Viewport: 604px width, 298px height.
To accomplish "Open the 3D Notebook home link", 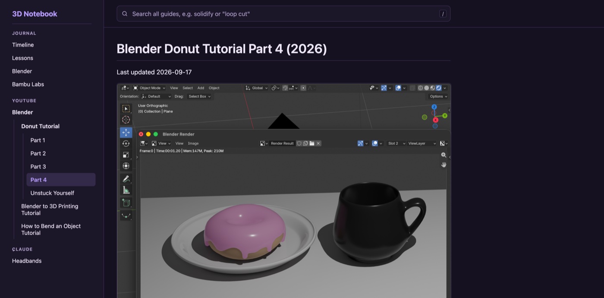I will point(35,14).
